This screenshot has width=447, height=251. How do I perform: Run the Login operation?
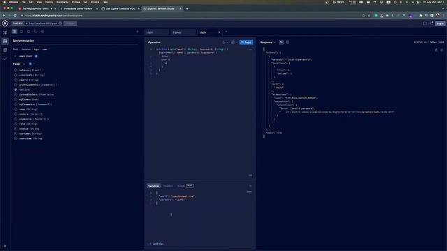[x=246, y=43]
